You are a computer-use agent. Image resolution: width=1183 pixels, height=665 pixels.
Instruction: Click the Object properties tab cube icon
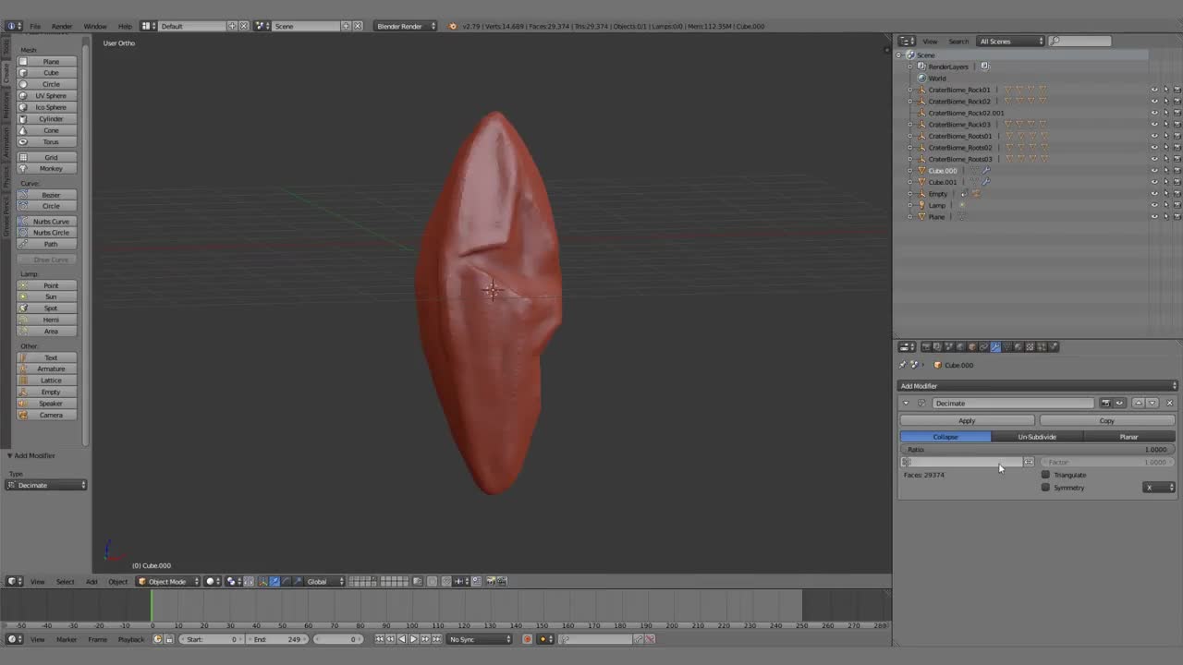[971, 347]
